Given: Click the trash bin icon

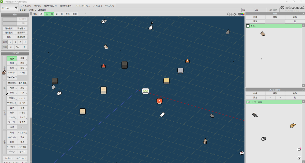Looking at the screenshot, I should point(299,158).
